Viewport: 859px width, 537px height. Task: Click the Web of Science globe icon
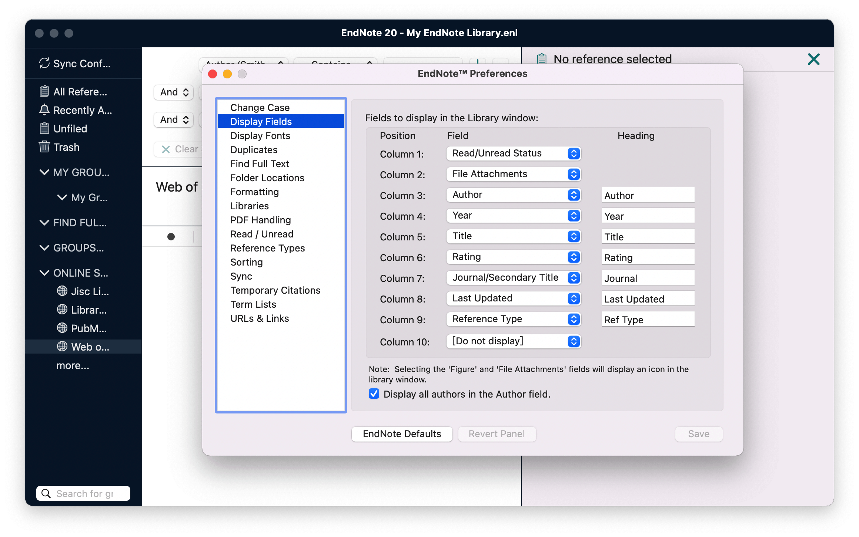tap(62, 347)
